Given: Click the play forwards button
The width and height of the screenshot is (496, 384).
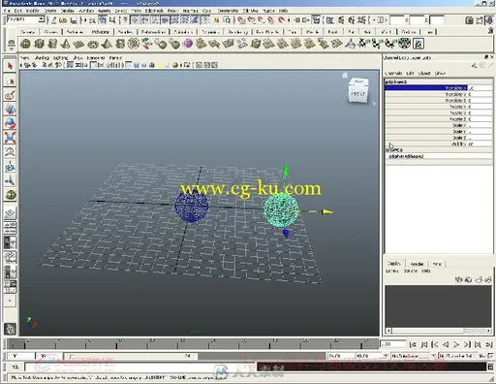Looking at the screenshot, I should click(x=456, y=344).
